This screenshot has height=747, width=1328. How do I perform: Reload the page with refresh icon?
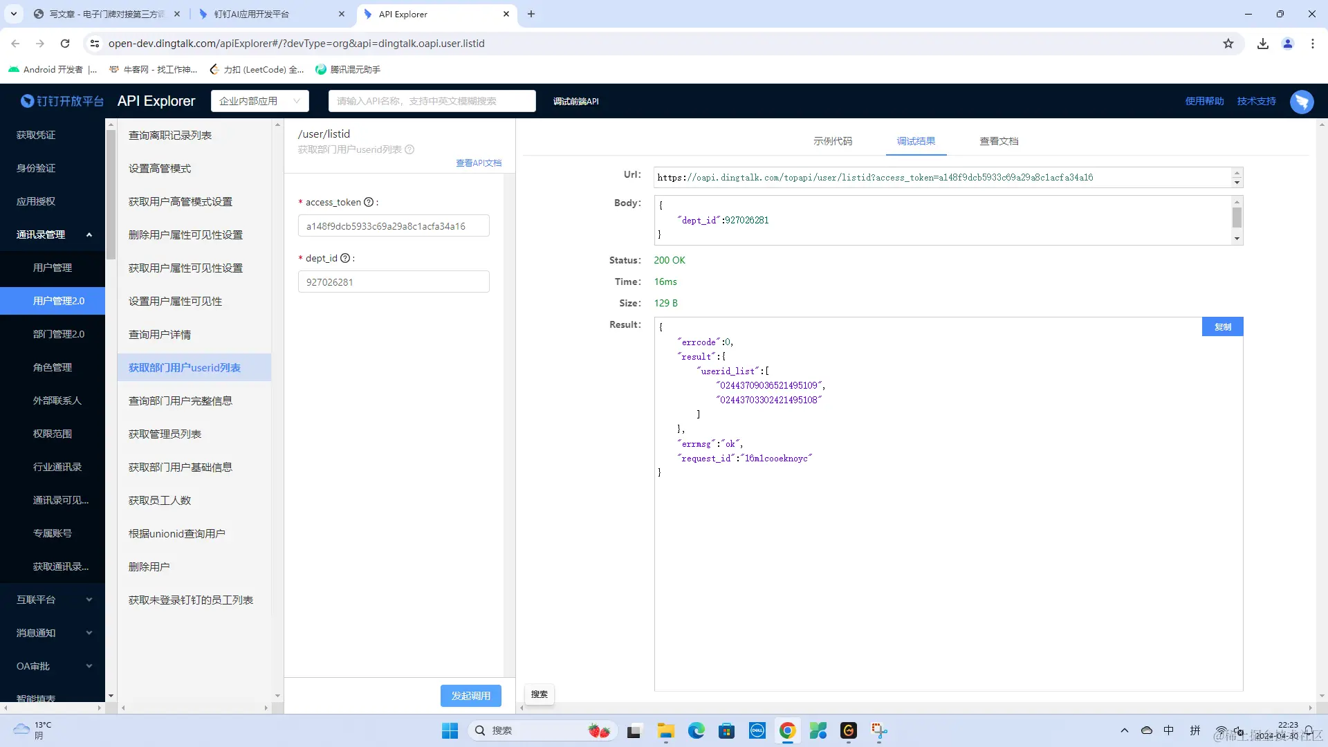65,44
